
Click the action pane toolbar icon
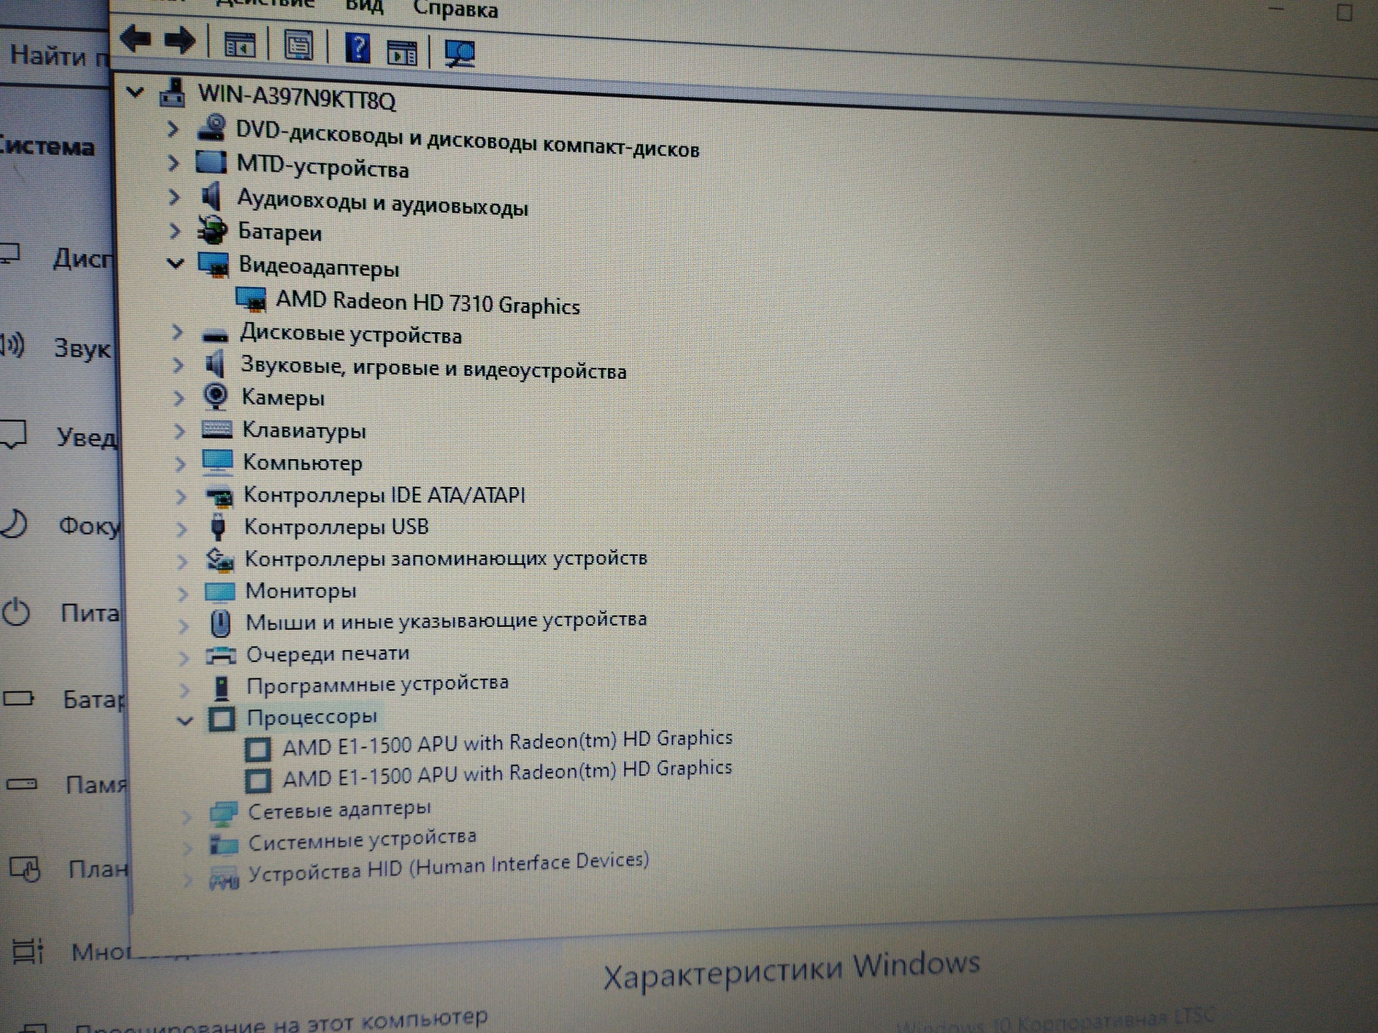(x=402, y=52)
